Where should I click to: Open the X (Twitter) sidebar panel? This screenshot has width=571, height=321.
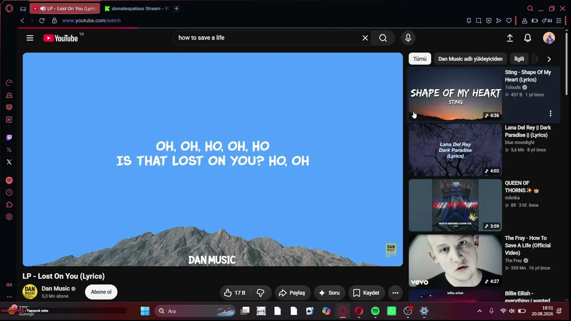(x=9, y=162)
